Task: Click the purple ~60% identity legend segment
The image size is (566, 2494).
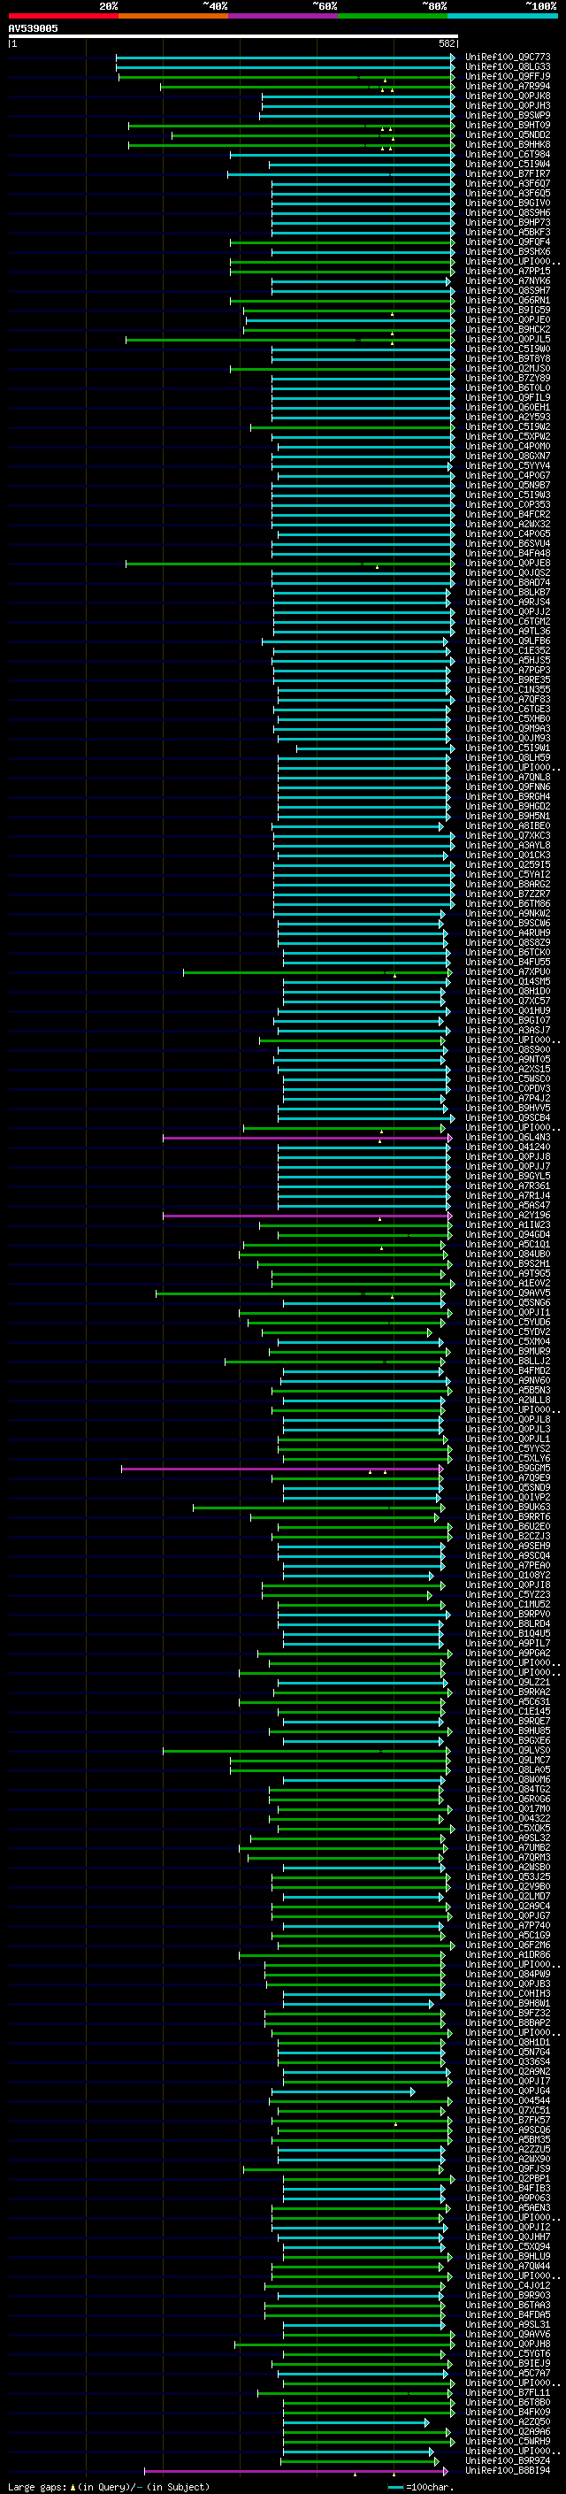Action: coord(284,17)
